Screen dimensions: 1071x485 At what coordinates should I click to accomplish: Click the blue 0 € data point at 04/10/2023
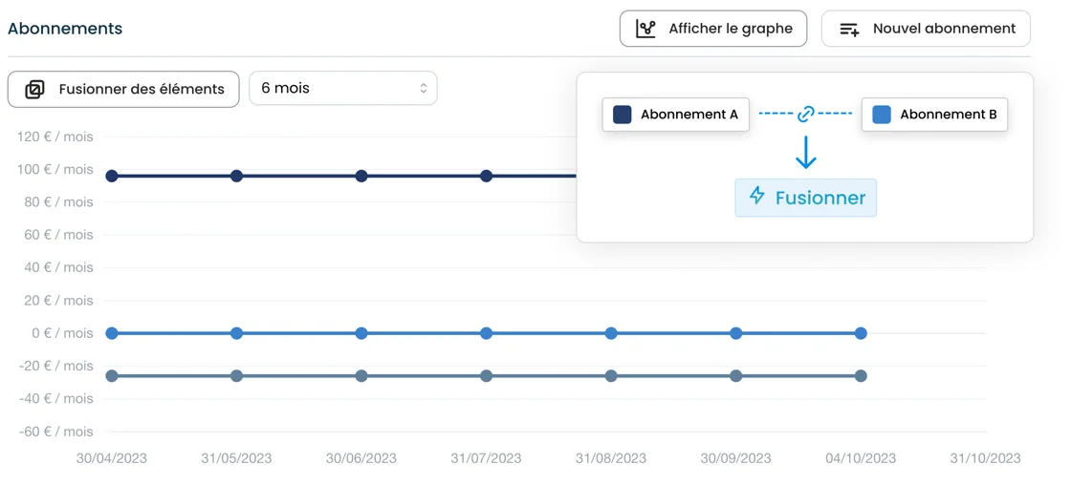tap(861, 333)
